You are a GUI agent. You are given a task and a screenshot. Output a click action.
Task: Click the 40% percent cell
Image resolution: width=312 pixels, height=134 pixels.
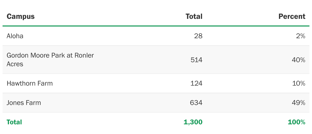298,60
